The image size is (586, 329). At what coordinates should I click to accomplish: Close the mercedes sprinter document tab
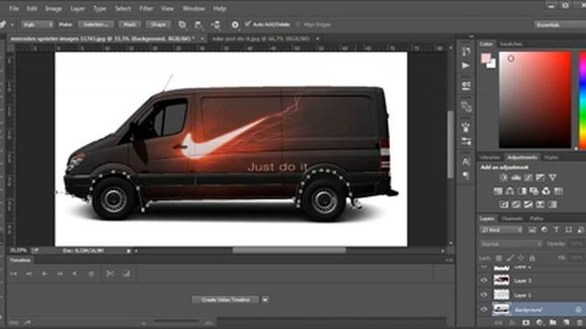point(202,38)
